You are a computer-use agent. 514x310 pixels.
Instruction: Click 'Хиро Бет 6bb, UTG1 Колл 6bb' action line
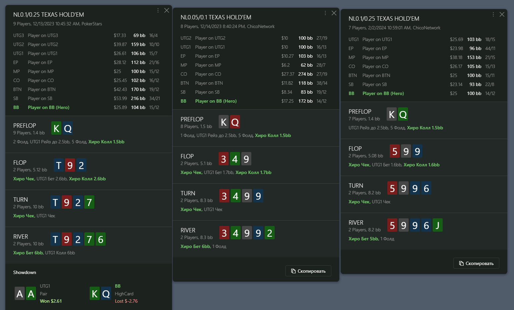(44, 253)
